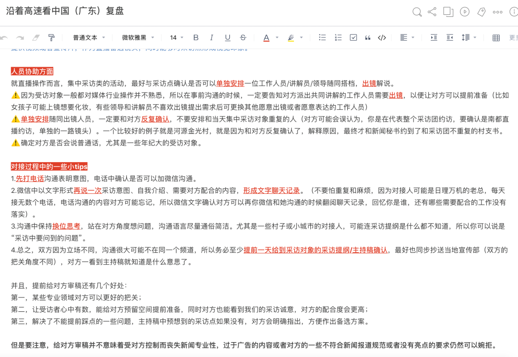Insert a table using the table icon

[497, 37]
